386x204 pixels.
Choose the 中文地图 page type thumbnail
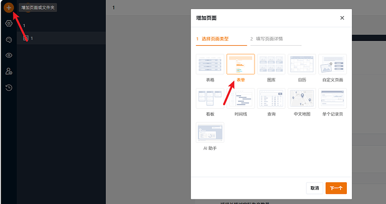[x=302, y=98]
